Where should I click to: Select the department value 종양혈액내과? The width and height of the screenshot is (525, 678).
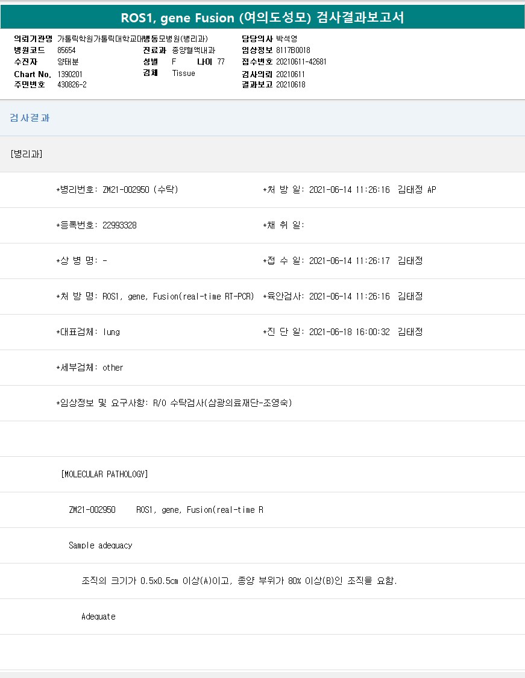[193, 50]
